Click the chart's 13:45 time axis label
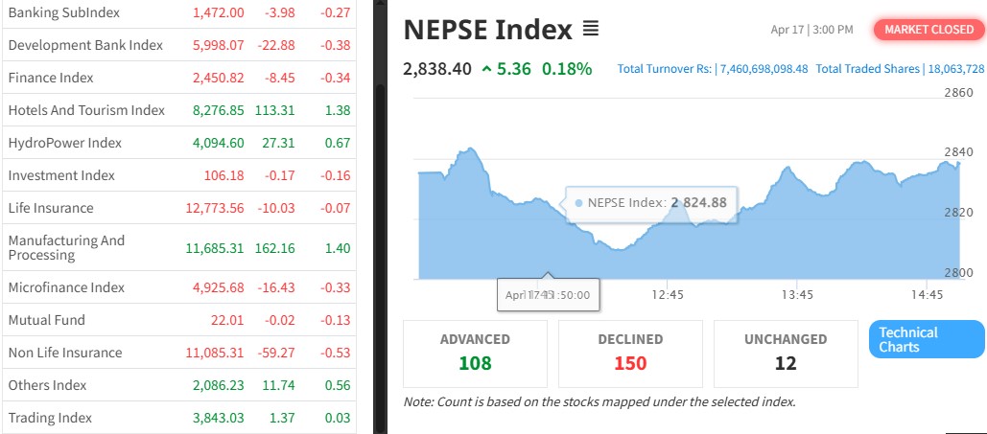Viewport: 987px width, 434px height. point(797,295)
